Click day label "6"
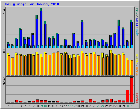The height and width of the screenshot is (109, 140). tap(30, 106)
